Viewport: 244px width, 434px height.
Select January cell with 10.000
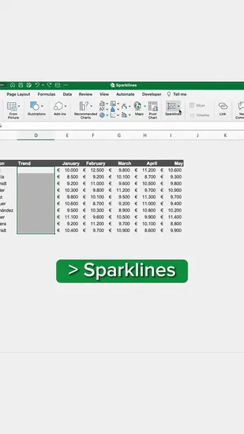[x=68, y=170]
